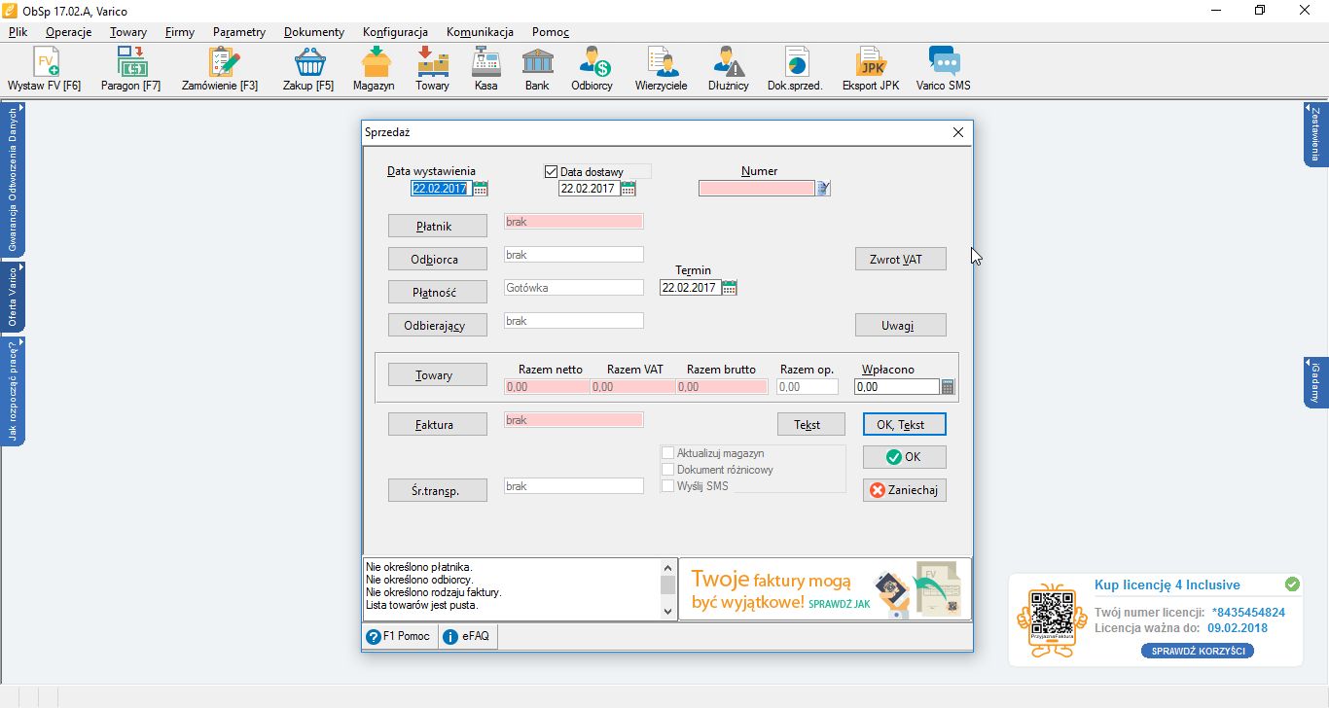Click the Tekst button

[811, 424]
